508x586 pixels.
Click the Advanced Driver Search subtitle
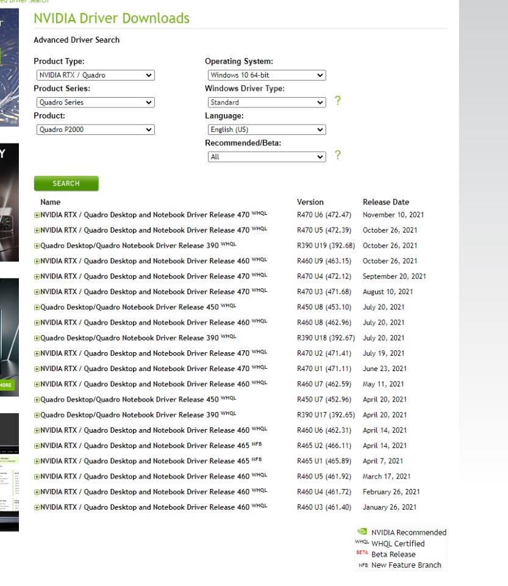click(76, 40)
